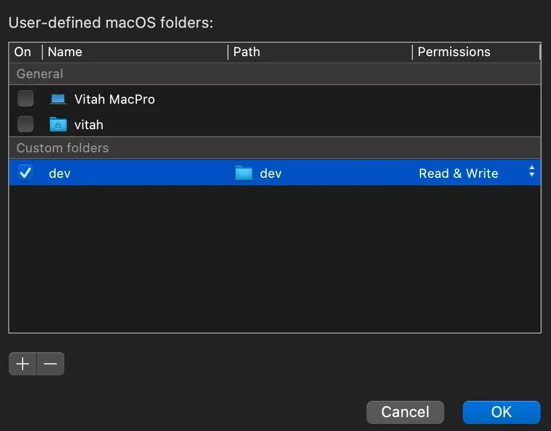Click the vitah home folder icon

tap(58, 125)
